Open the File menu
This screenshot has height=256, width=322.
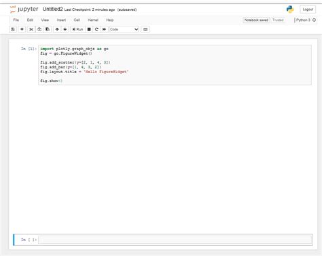16,20
